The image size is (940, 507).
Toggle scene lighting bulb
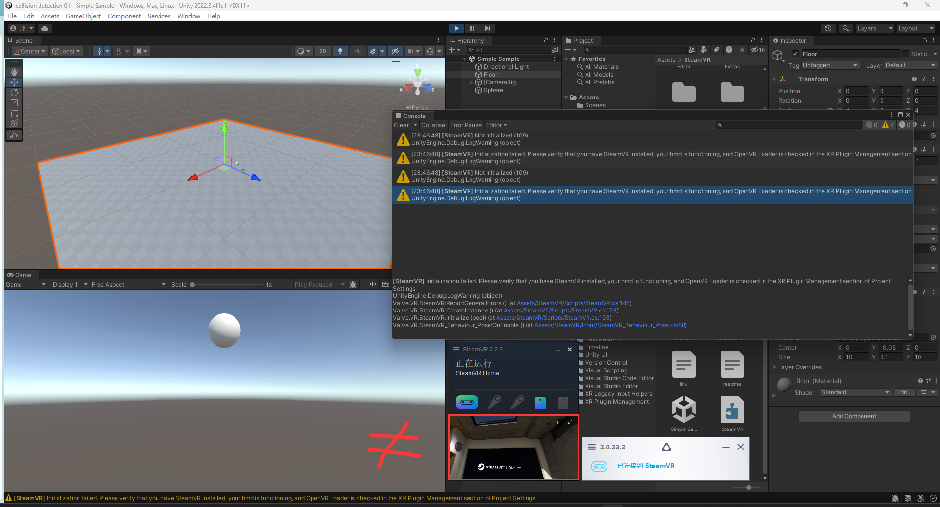(x=340, y=51)
